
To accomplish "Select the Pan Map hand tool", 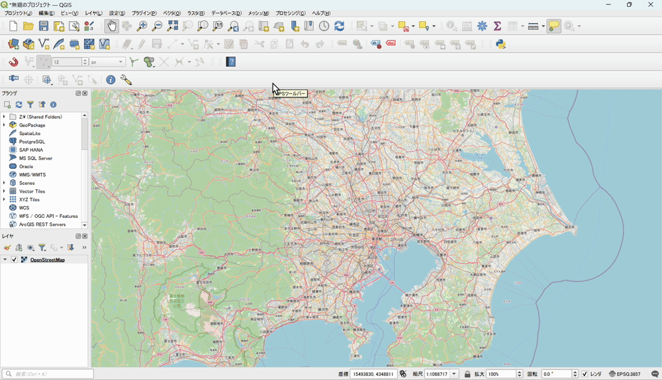I will pos(111,26).
